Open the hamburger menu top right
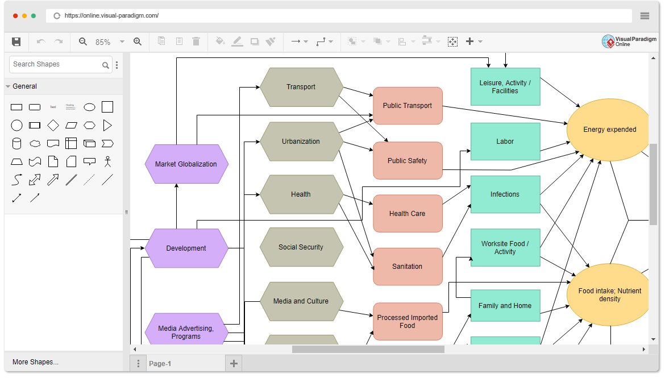Viewport: 665px width, 378px height. [645, 16]
